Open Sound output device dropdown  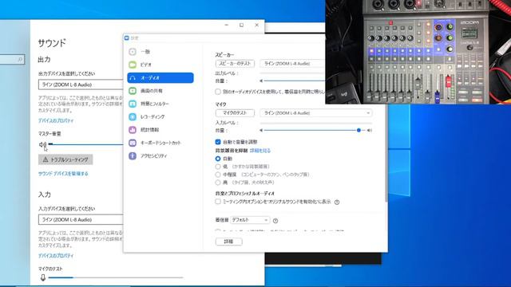coord(81,85)
